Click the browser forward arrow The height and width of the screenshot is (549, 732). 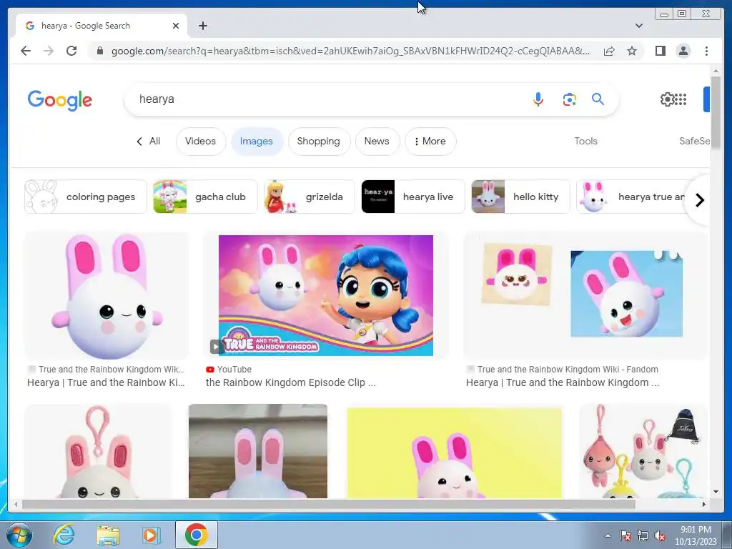coord(49,51)
